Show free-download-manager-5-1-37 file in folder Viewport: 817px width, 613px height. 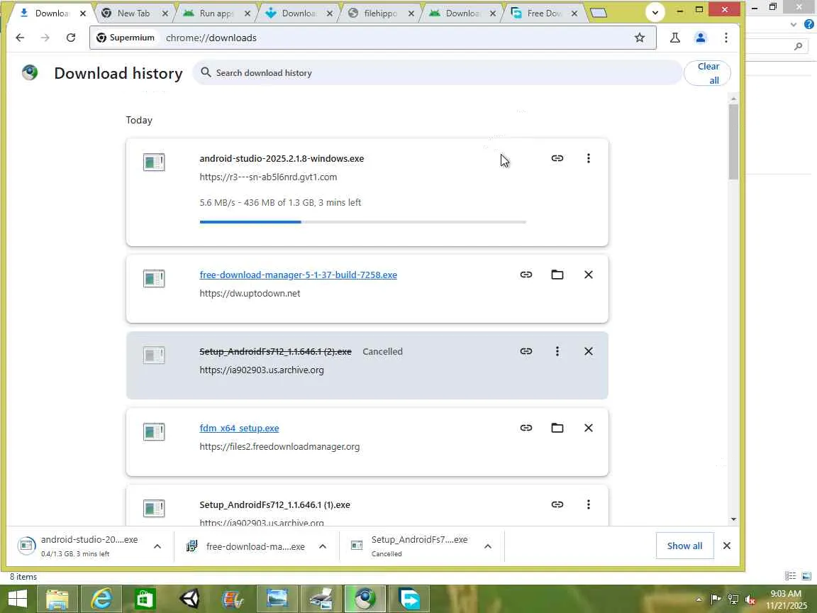click(x=557, y=274)
